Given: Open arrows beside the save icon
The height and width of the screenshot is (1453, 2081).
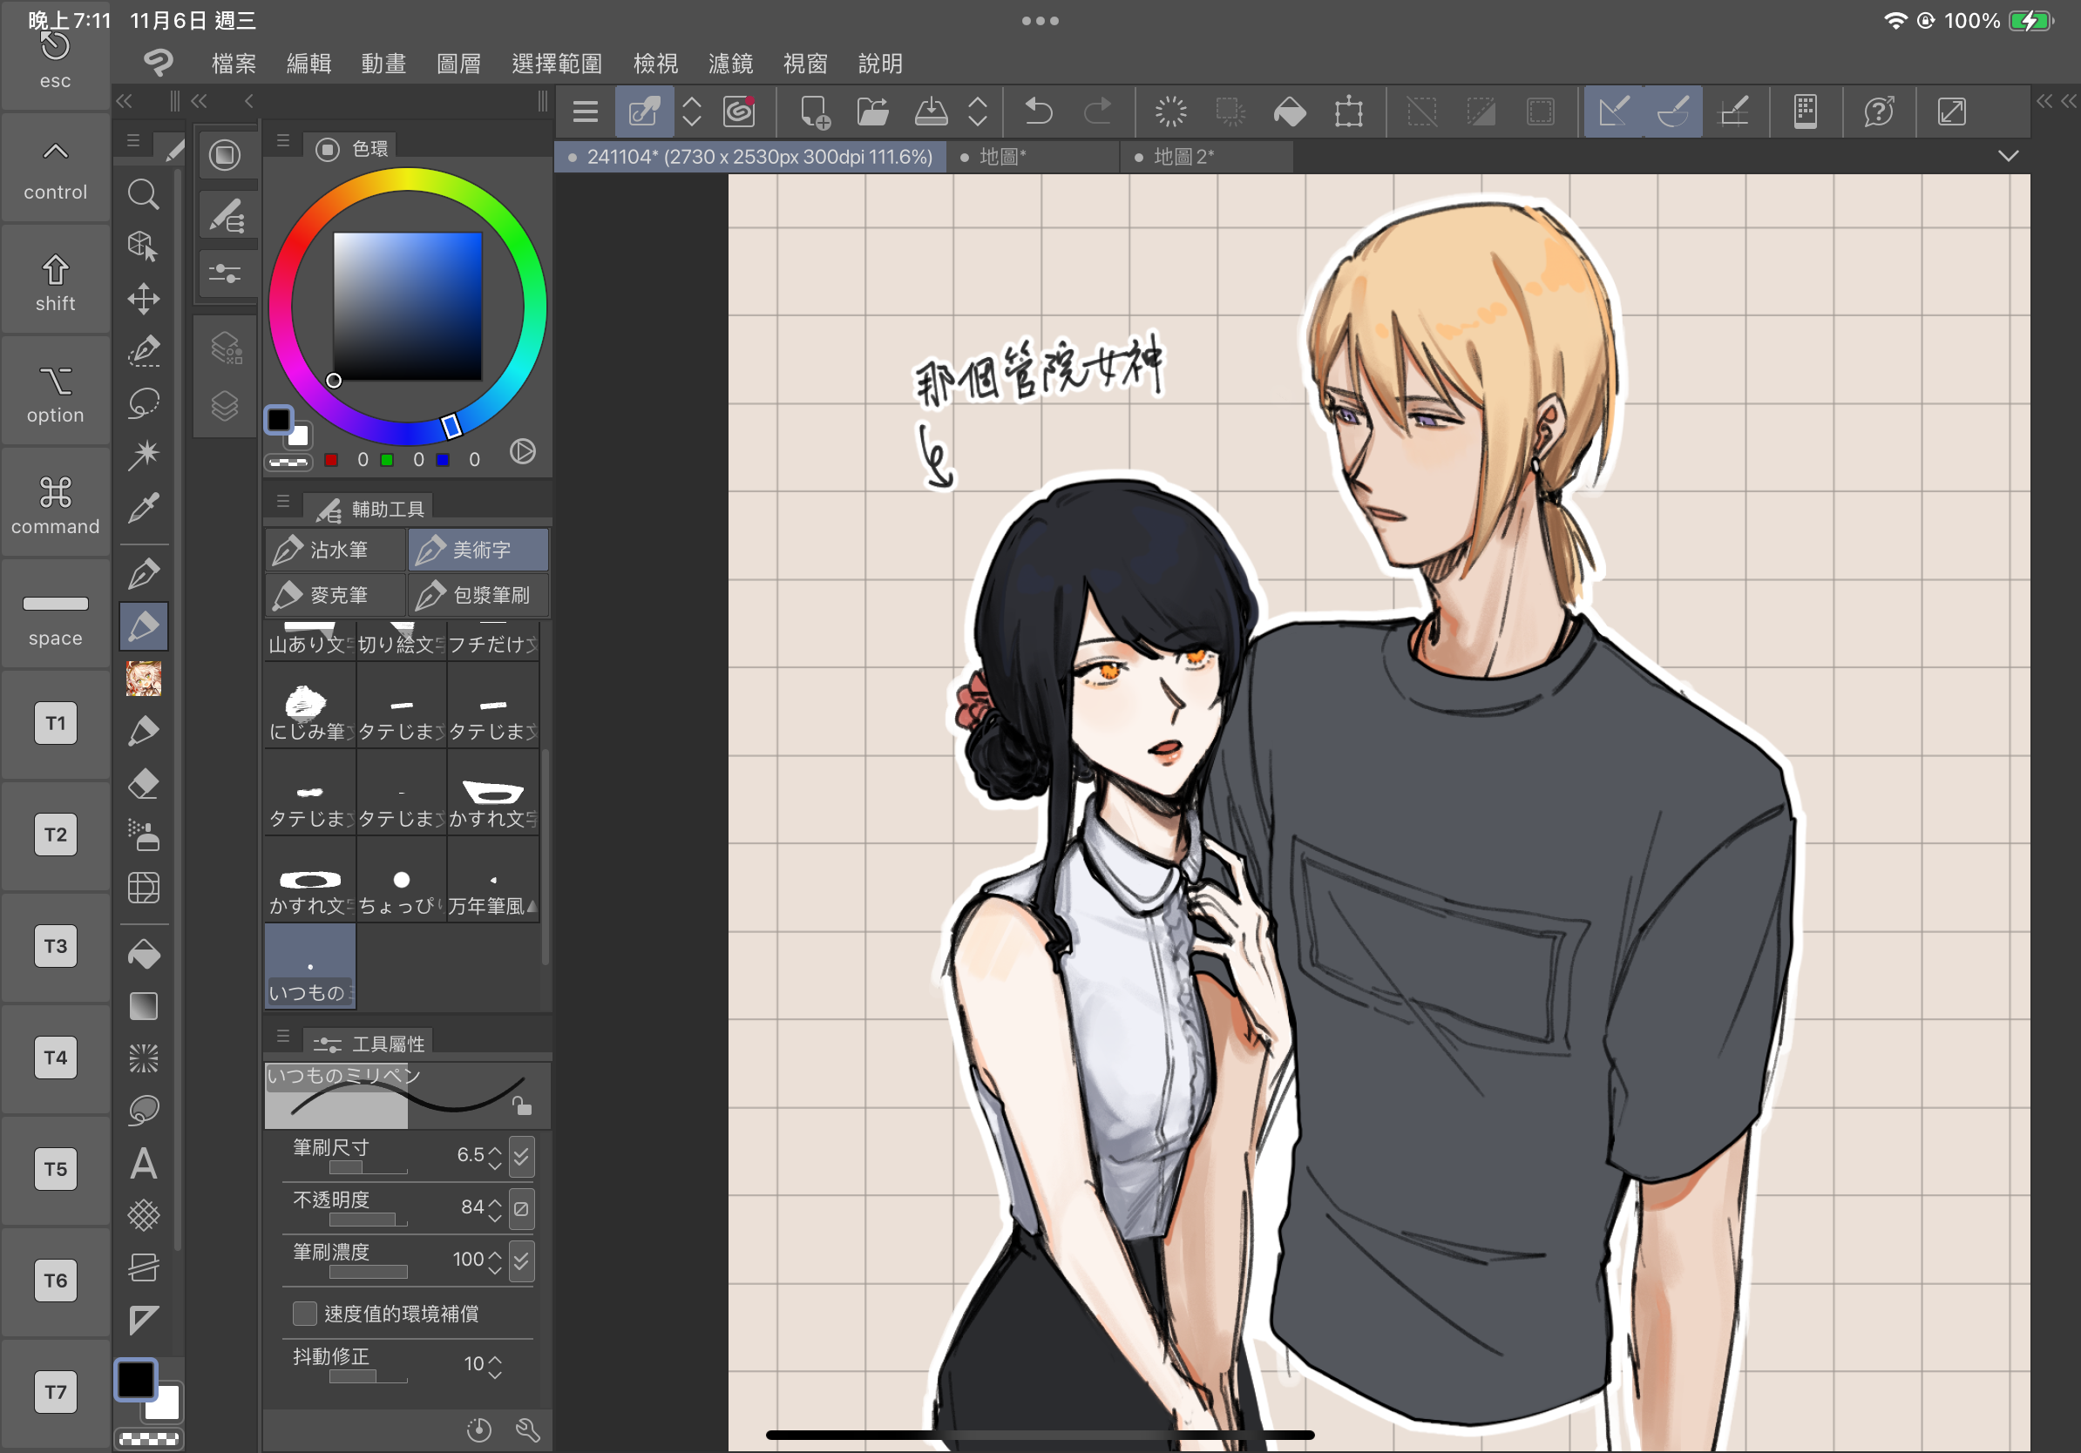Looking at the screenshot, I should 977,112.
